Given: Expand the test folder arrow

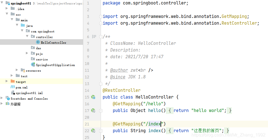Looking at the screenshot, I should click(12, 75).
